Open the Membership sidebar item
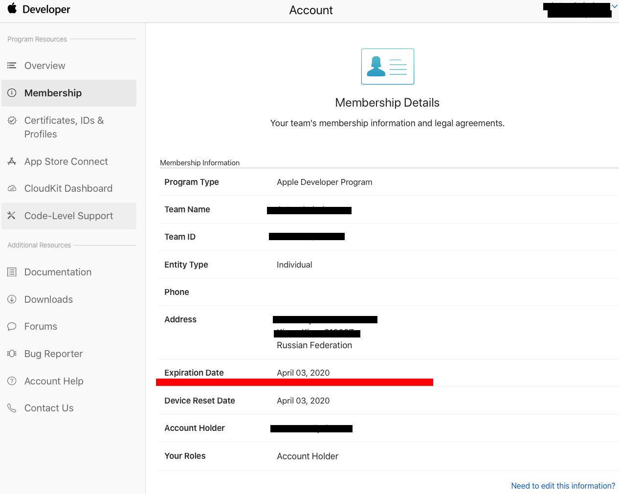Viewport: 619px width, 494px height. click(53, 93)
